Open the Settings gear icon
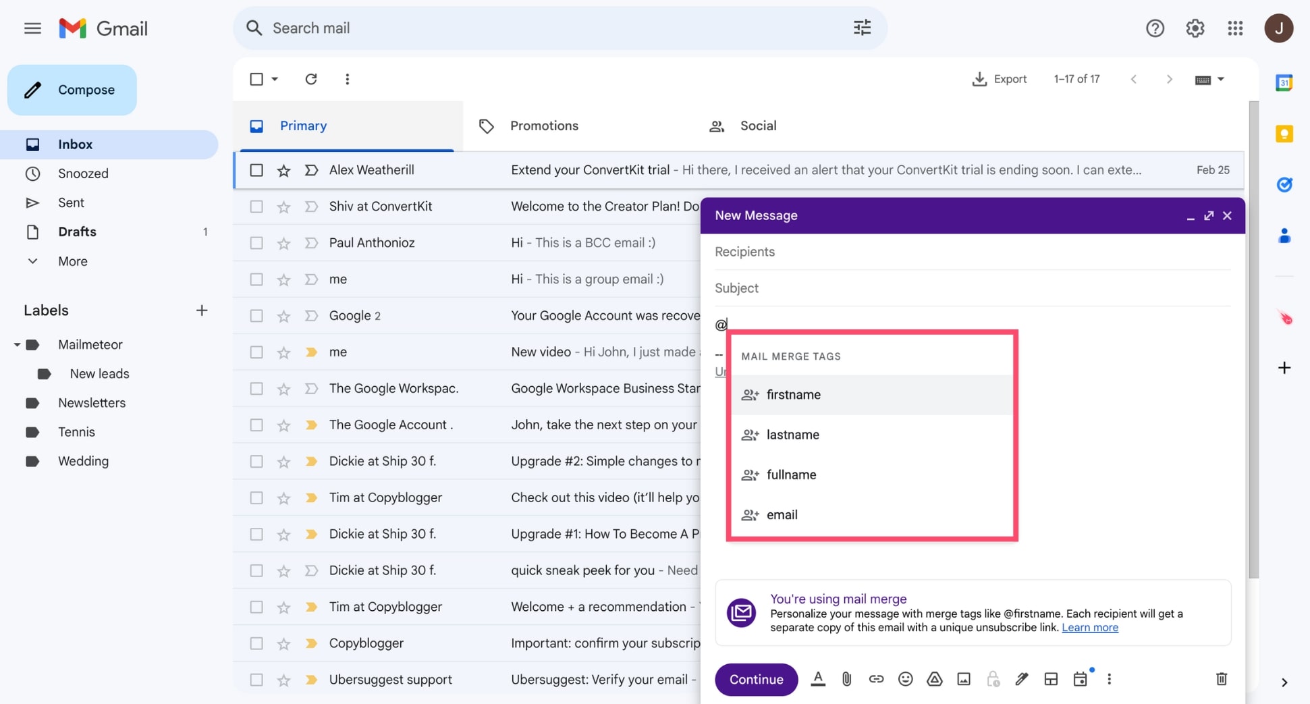Image resolution: width=1310 pixels, height=704 pixels. click(x=1195, y=28)
